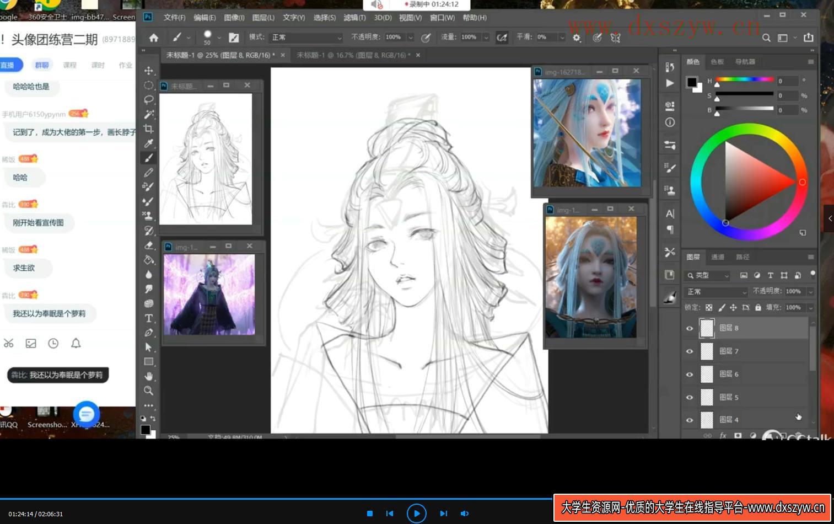This screenshot has width=834, height=524.
Task: Switch to document tab 未标题-1 @ 16.7%
Action: point(353,55)
